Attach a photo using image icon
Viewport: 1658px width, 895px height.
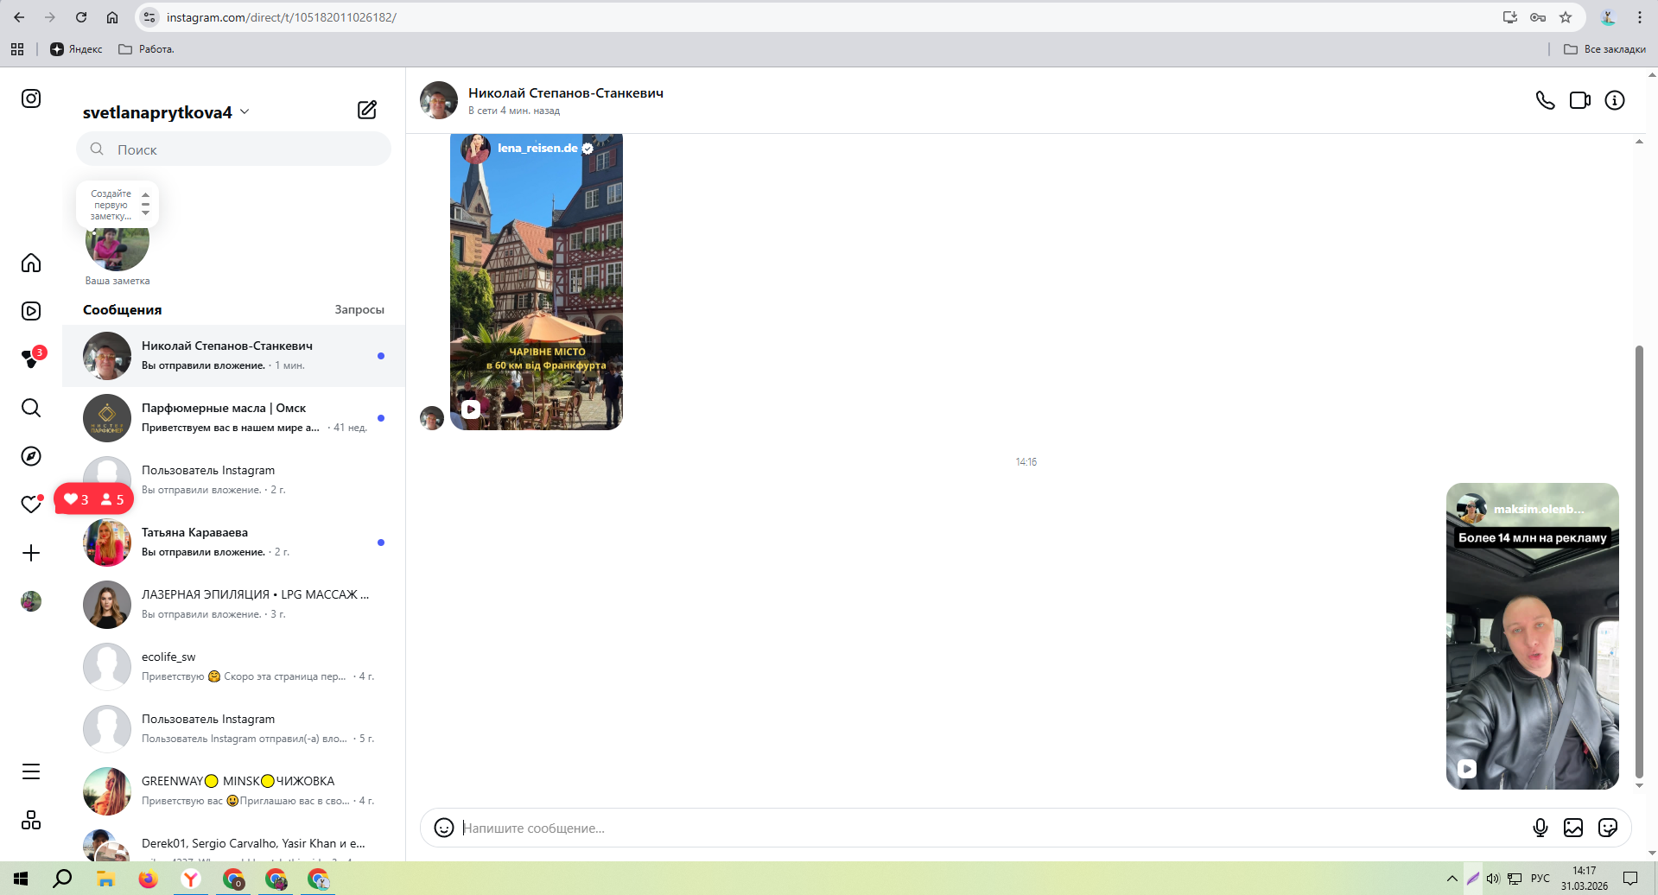pos(1573,828)
